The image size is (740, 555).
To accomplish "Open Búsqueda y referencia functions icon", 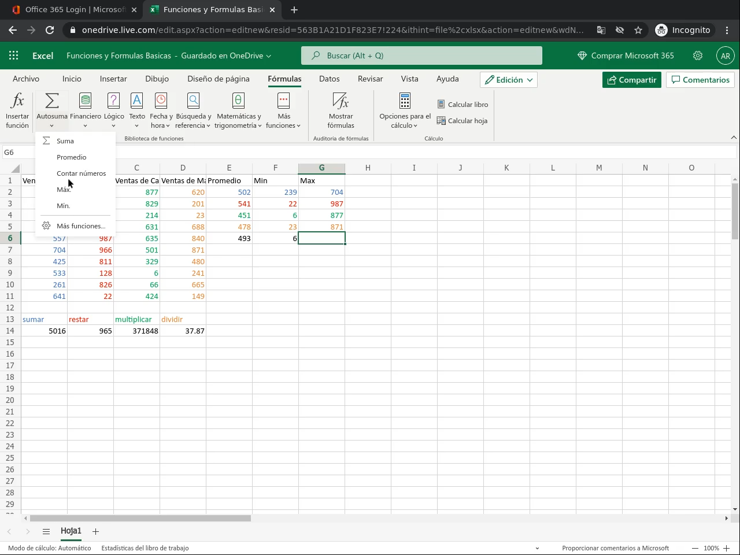I will 193,101.
